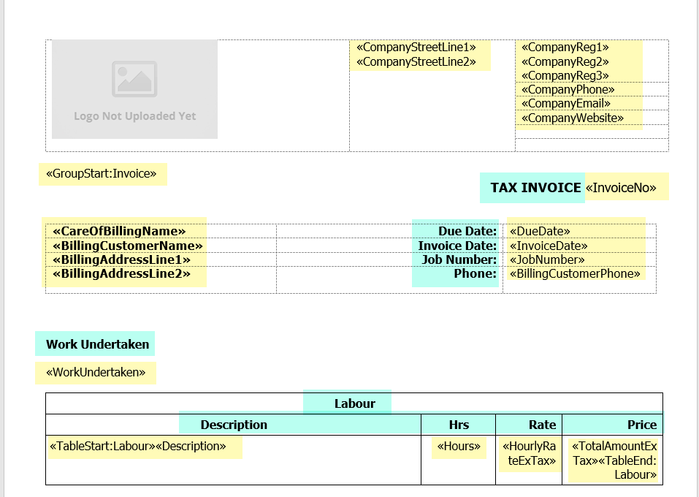Screen dimensions: 699x497
Task: Select the TAX INVOICE heading text
Action: pyautogui.click(x=535, y=188)
